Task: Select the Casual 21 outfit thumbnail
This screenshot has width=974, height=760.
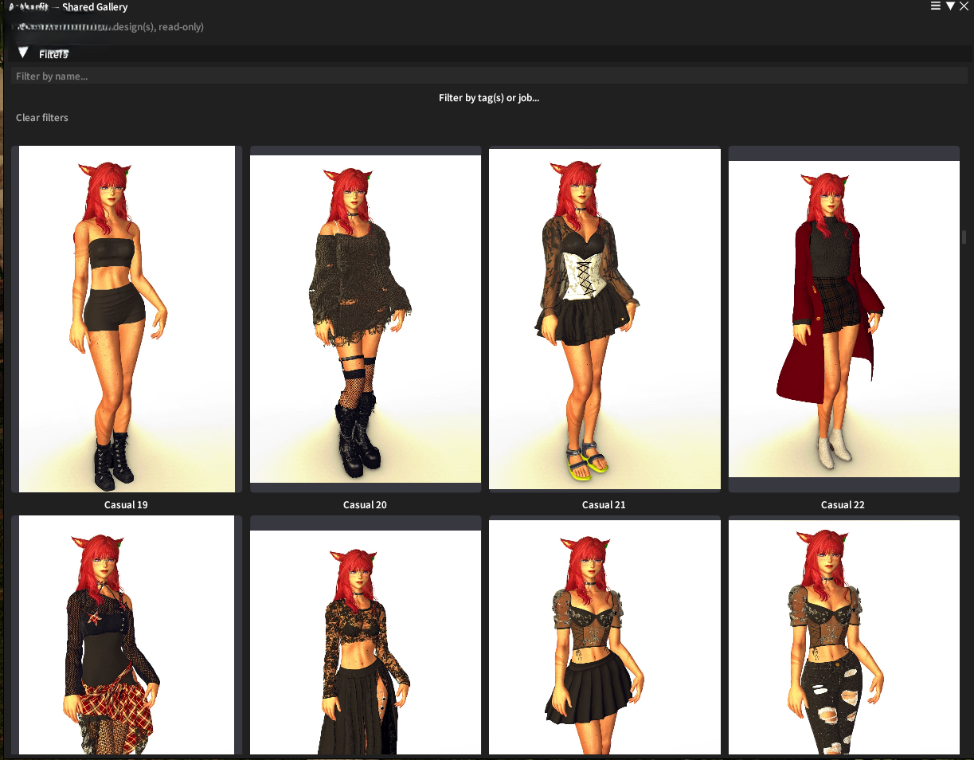Action: 604,319
